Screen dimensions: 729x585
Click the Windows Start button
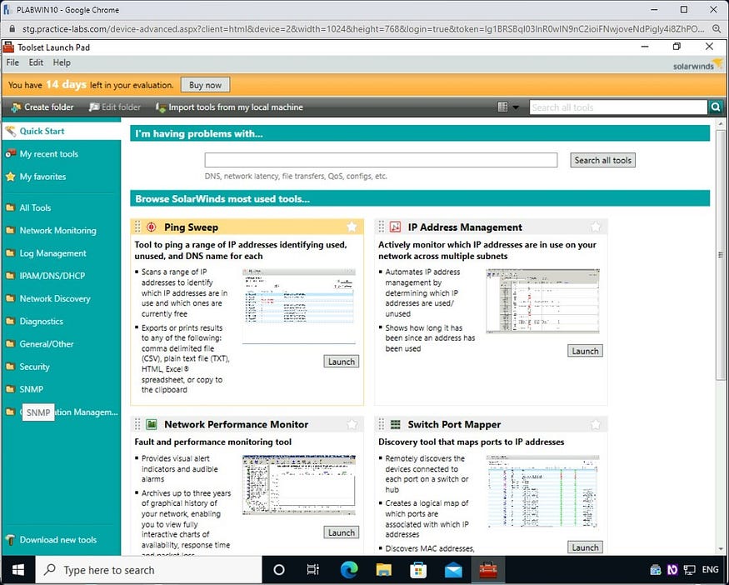click(x=18, y=570)
